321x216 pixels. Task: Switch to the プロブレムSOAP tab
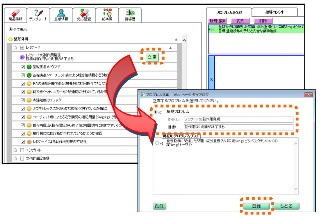point(229,12)
